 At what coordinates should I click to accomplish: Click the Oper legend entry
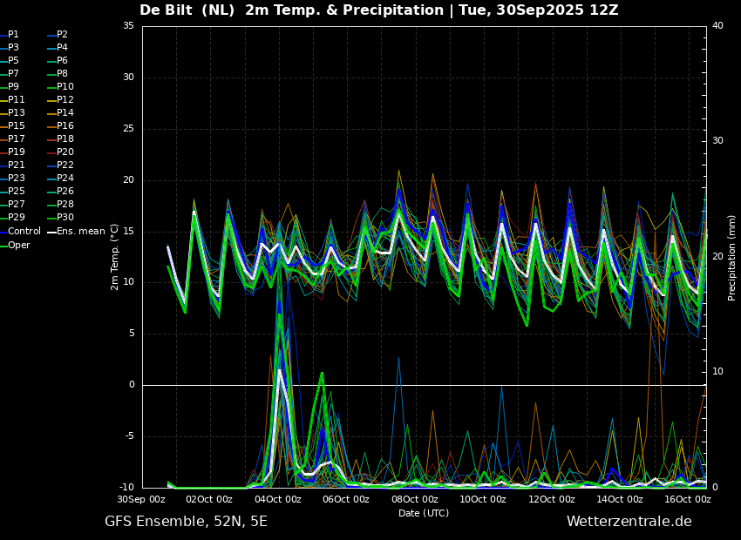[x=15, y=245]
